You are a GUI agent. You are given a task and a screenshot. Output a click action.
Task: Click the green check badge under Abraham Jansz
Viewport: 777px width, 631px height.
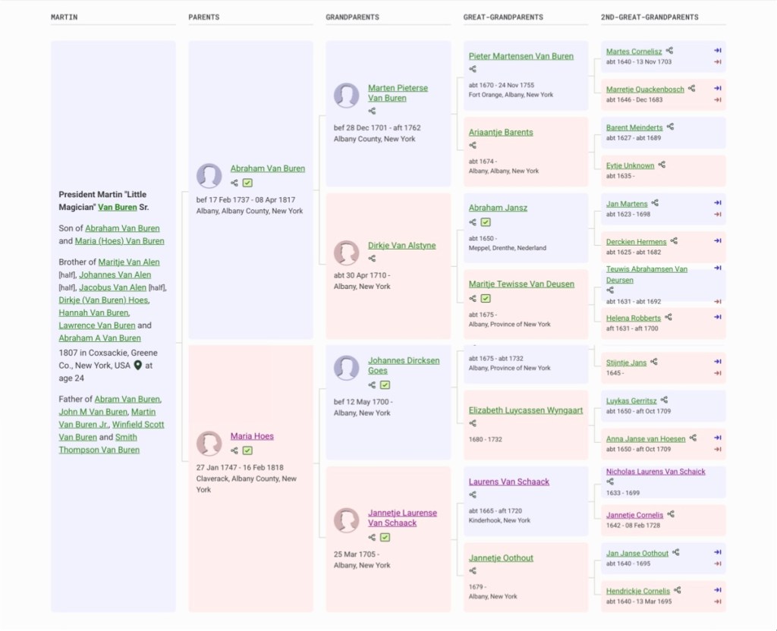pyautogui.click(x=486, y=222)
